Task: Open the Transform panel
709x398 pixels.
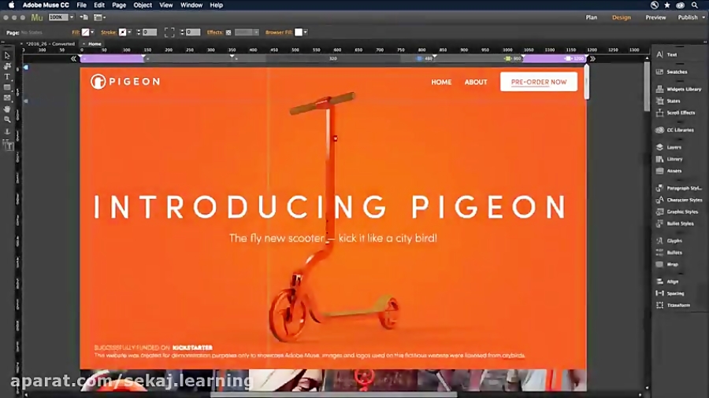Action: pyautogui.click(x=674, y=305)
